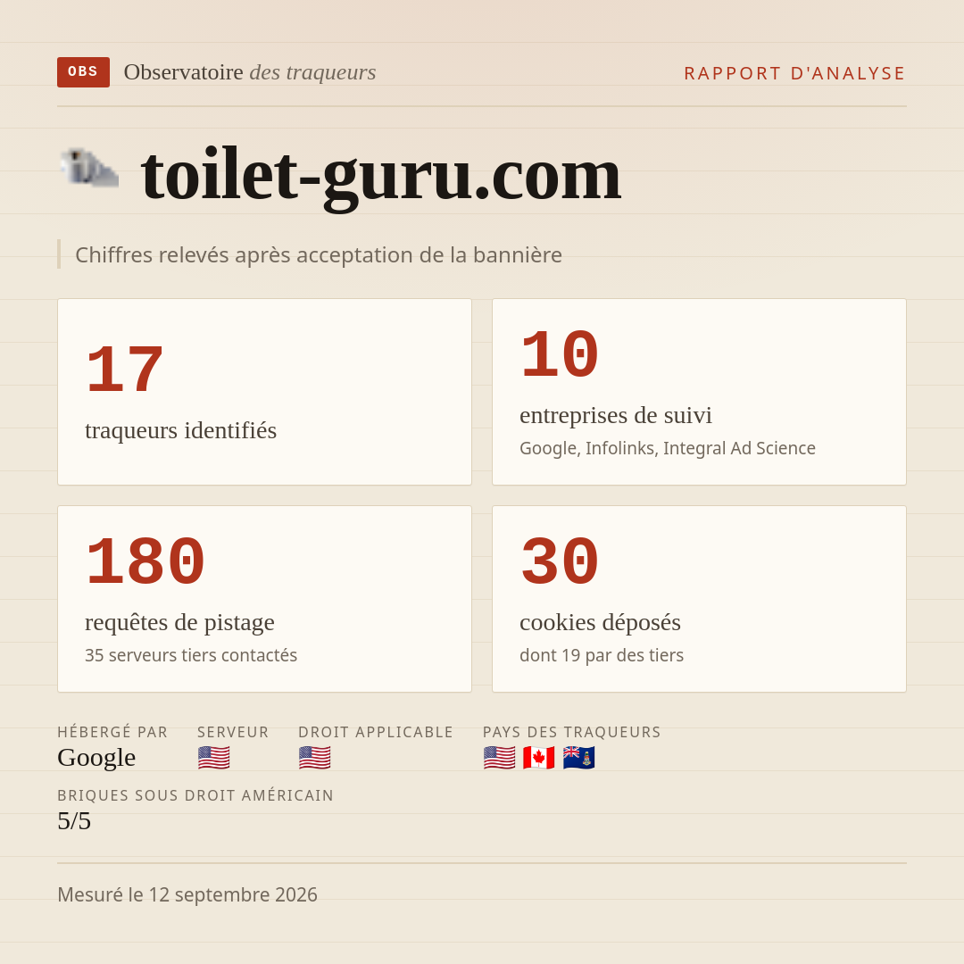Click the dont 19 par des tiers line

pos(602,655)
